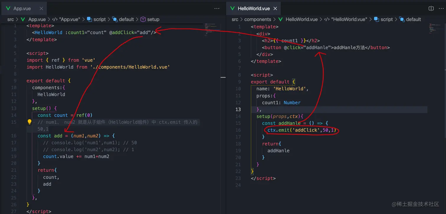
Task: Click the code-tag icon before "HelloWorld.vue" breadcrumb
Action: pos(327,19)
